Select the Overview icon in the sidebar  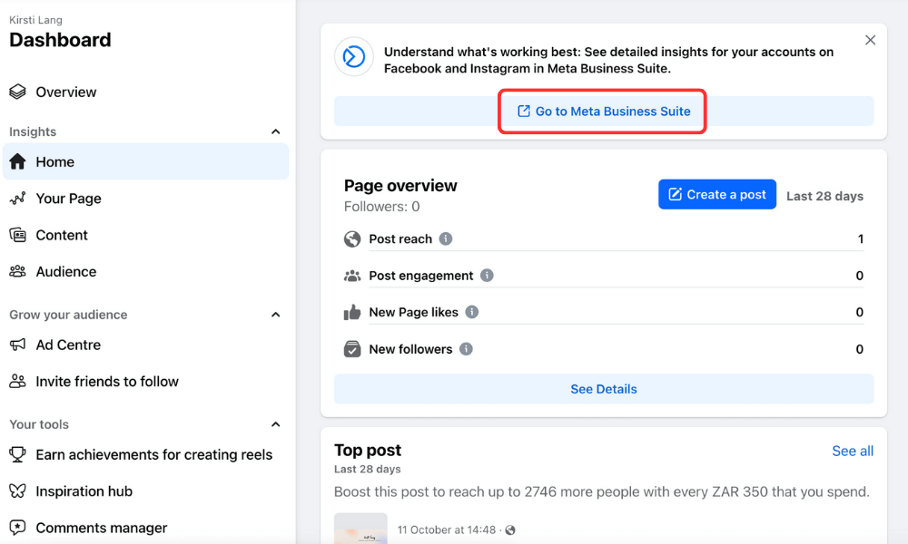point(16,92)
